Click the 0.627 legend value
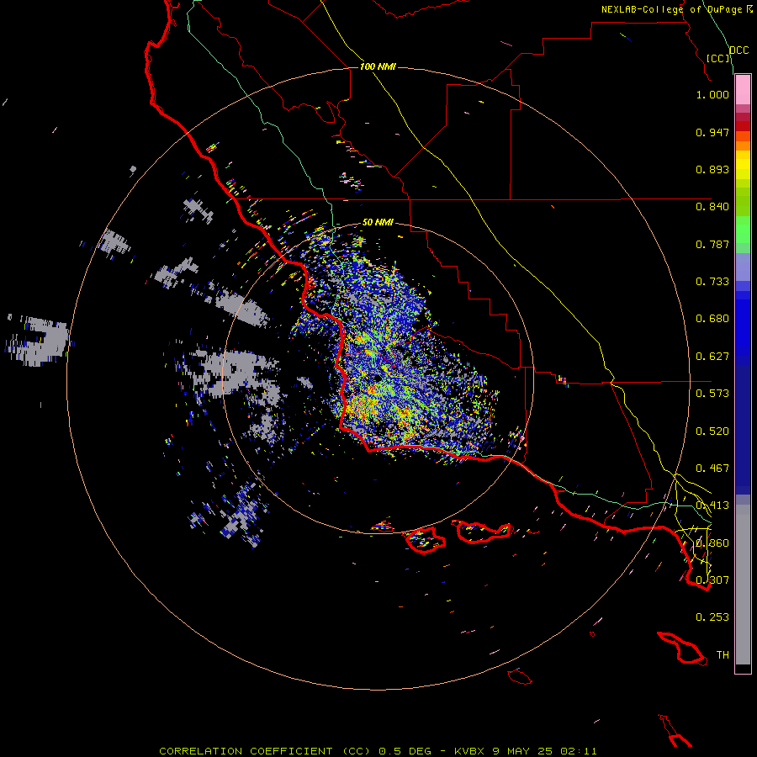Image resolution: width=757 pixels, height=757 pixels. 712,357
